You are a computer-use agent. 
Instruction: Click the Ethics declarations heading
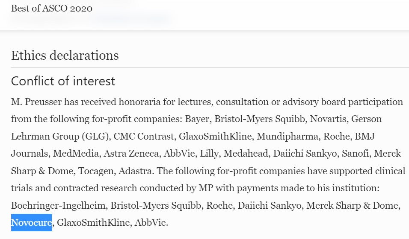click(65, 55)
